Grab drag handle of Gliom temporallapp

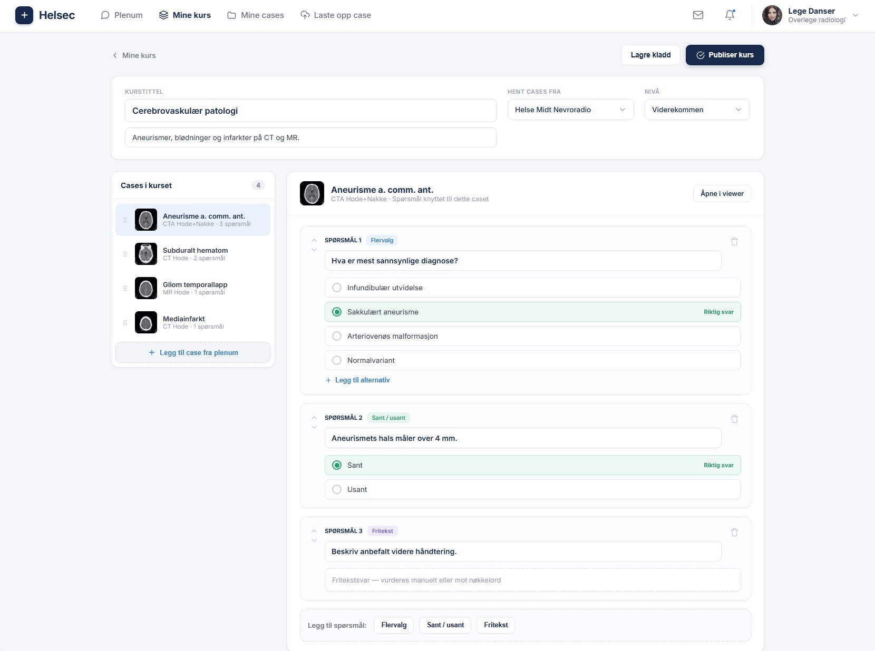[x=125, y=289]
